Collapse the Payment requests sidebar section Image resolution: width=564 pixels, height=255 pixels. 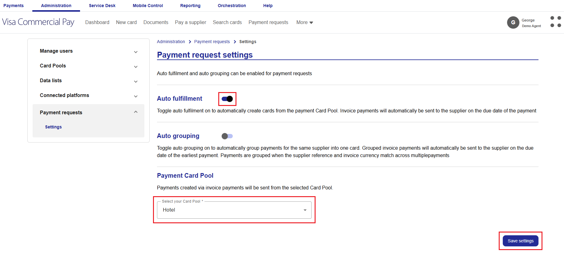coord(89,112)
